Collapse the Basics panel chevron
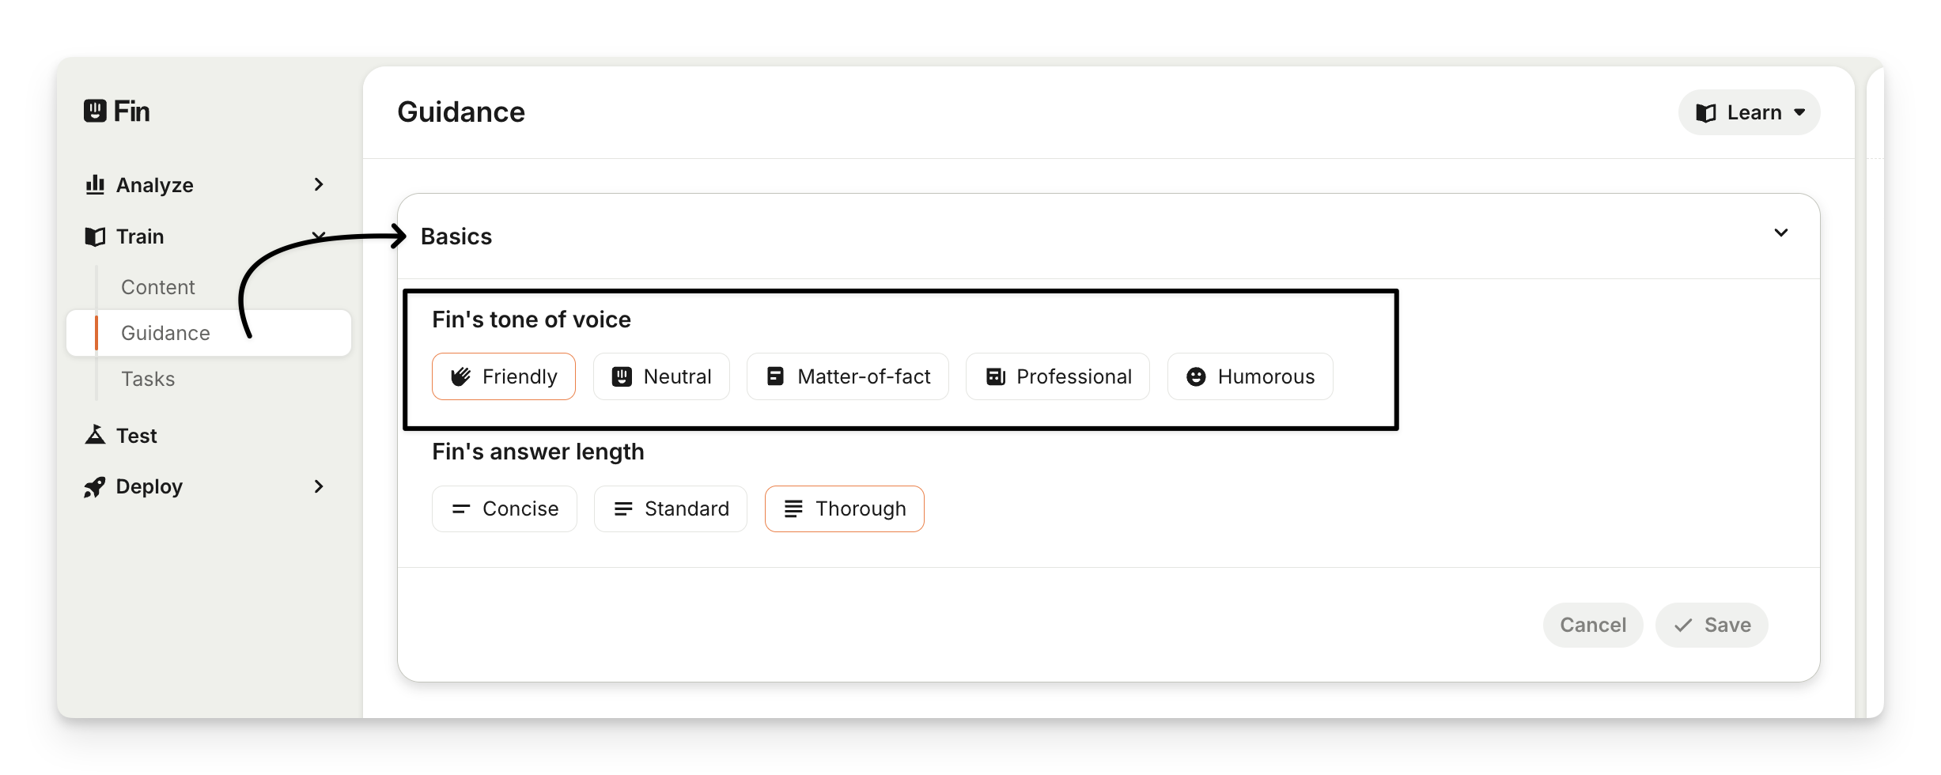 1780,232
